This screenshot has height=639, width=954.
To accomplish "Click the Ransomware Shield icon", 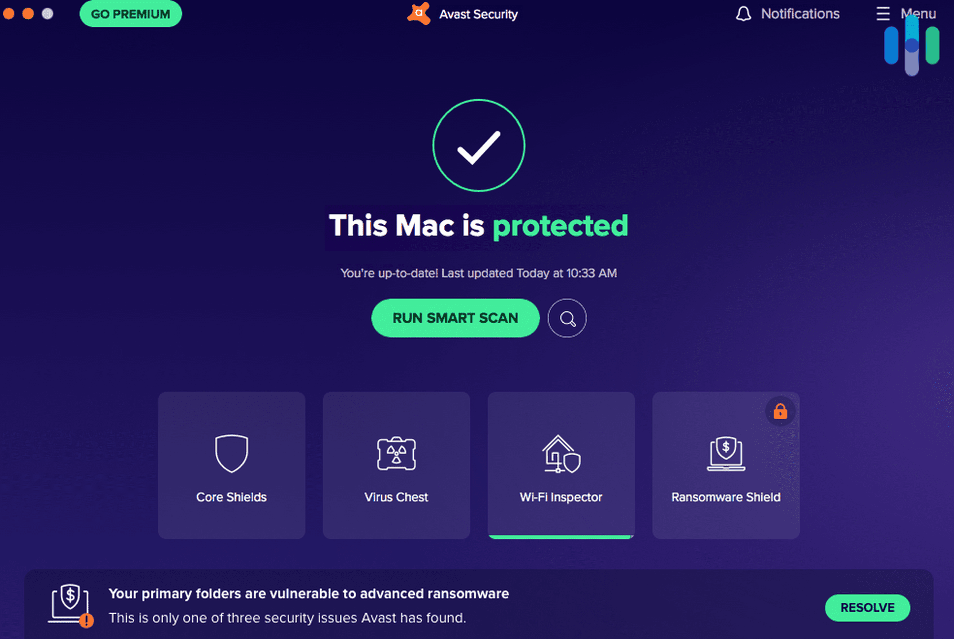I will click(725, 453).
